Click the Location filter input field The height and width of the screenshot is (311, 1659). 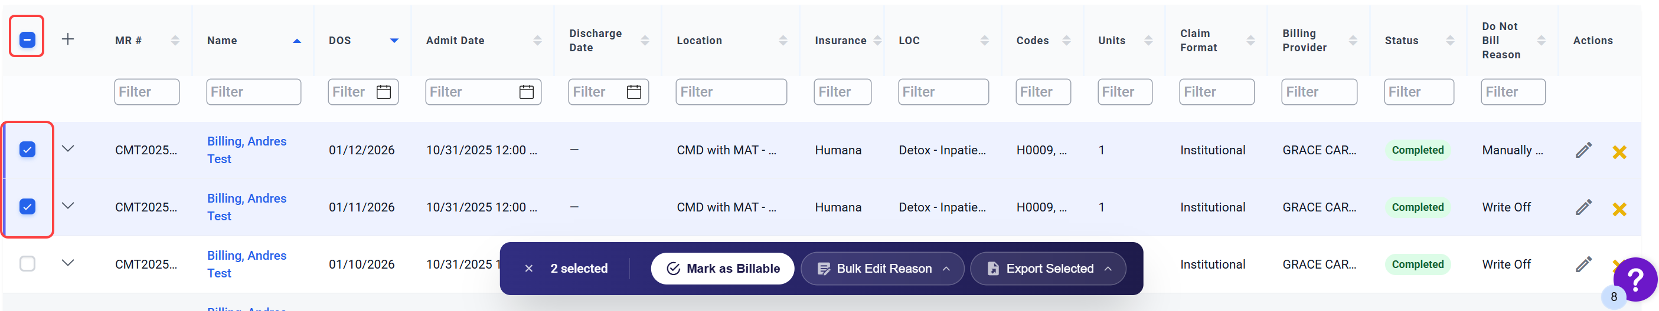tap(730, 92)
